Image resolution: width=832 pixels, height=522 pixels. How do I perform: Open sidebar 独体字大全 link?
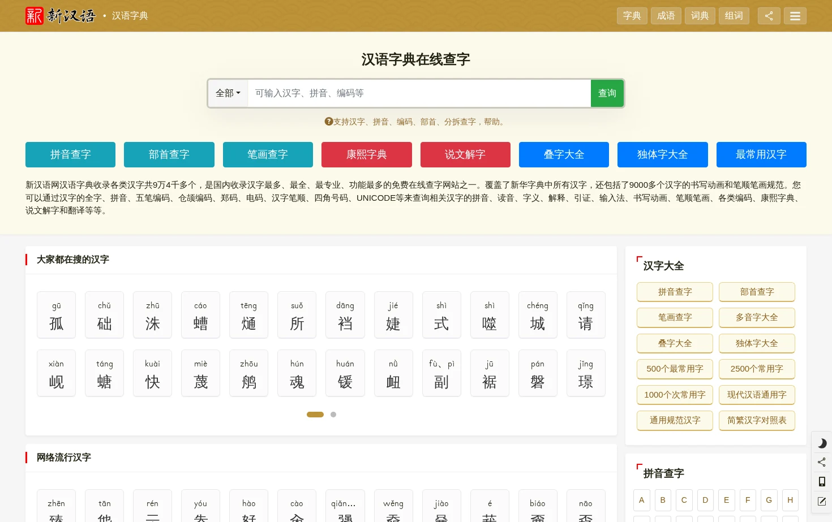[x=757, y=343]
